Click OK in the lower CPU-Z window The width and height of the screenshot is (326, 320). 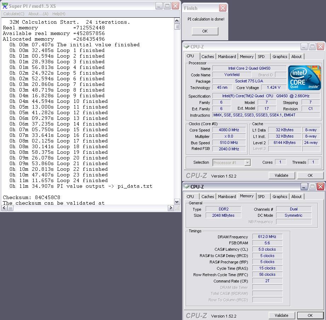pos(310,315)
